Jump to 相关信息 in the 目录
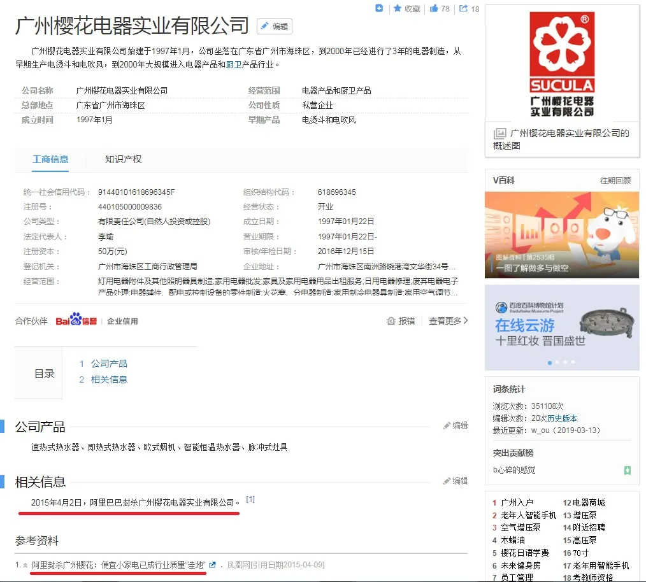This screenshot has width=646, height=582. [x=109, y=380]
